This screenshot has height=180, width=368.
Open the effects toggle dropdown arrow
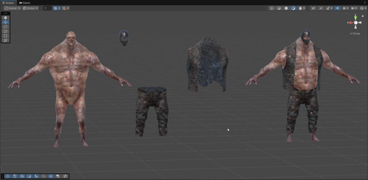tap(332, 8)
